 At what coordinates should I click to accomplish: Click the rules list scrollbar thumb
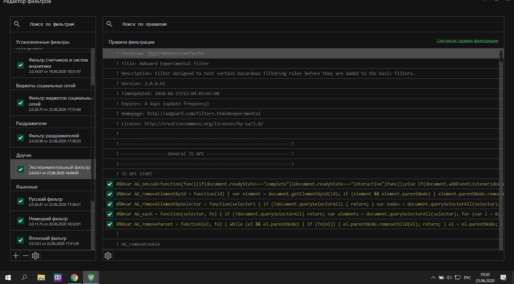(x=501, y=56)
